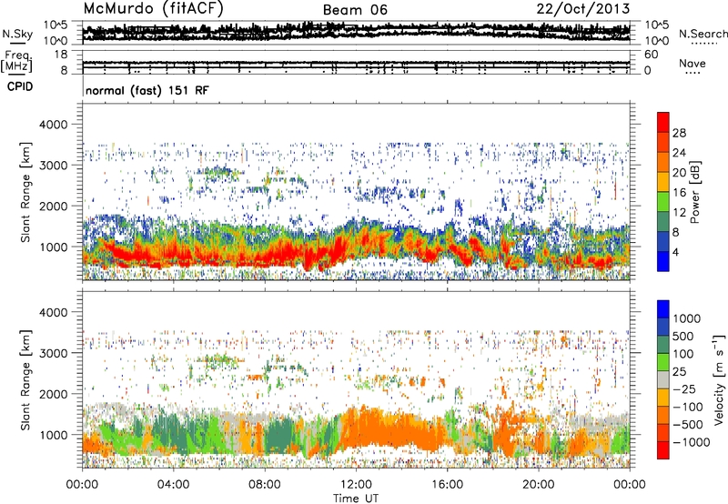Click the 'McMurdo (fitACF)' title text
Screen dimensions: 728x504
coord(153,9)
